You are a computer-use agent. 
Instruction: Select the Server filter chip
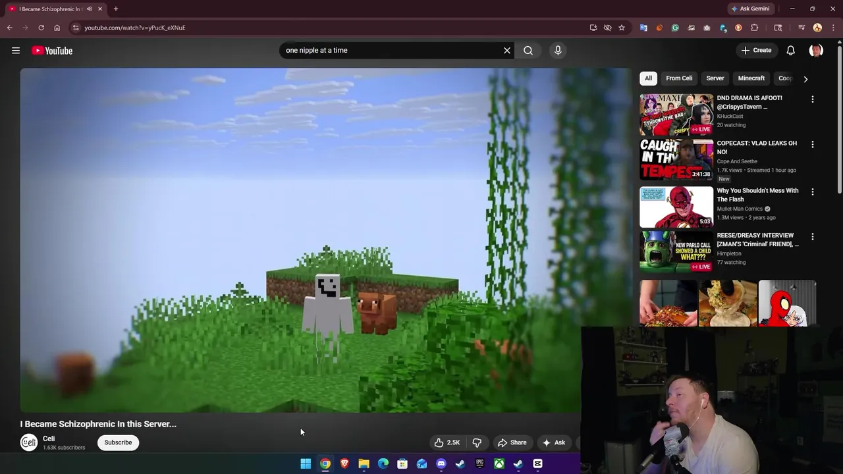[x=715, y=78]
